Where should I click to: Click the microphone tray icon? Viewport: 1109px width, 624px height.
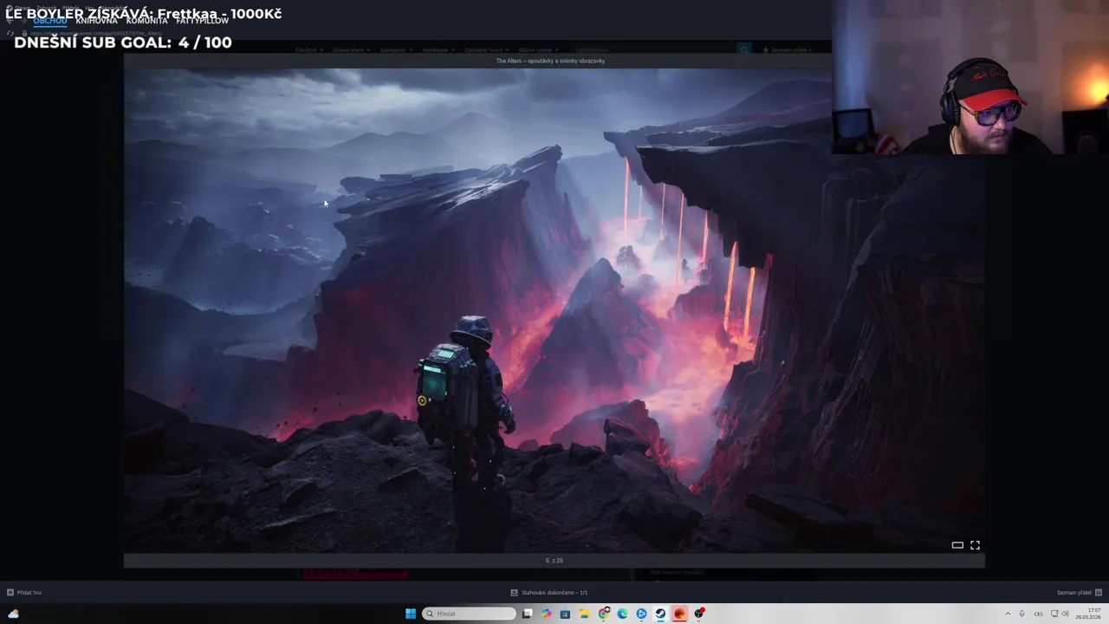[x=1021, y=614]
